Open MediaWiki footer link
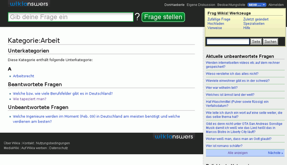 (x=11, y=148)
